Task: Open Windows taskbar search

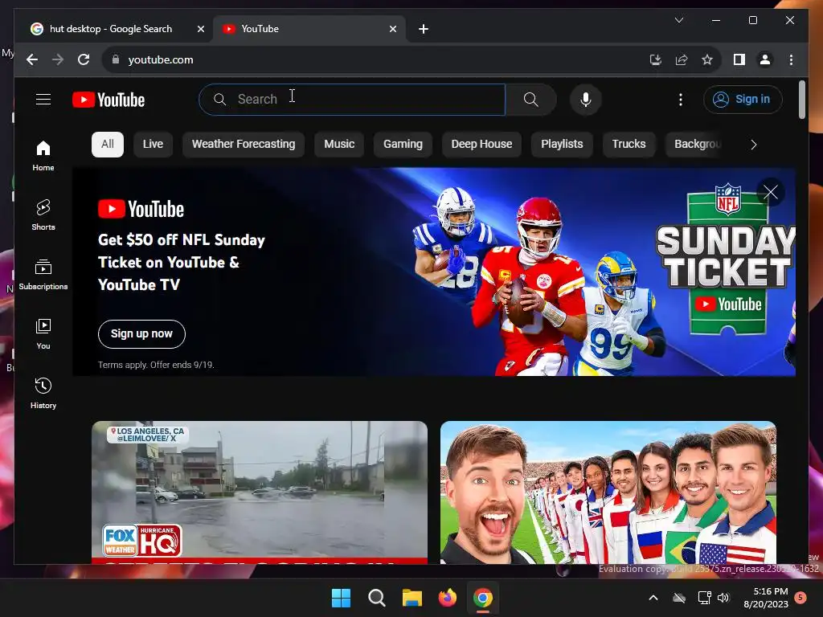Action: click(x=377, y=598)
